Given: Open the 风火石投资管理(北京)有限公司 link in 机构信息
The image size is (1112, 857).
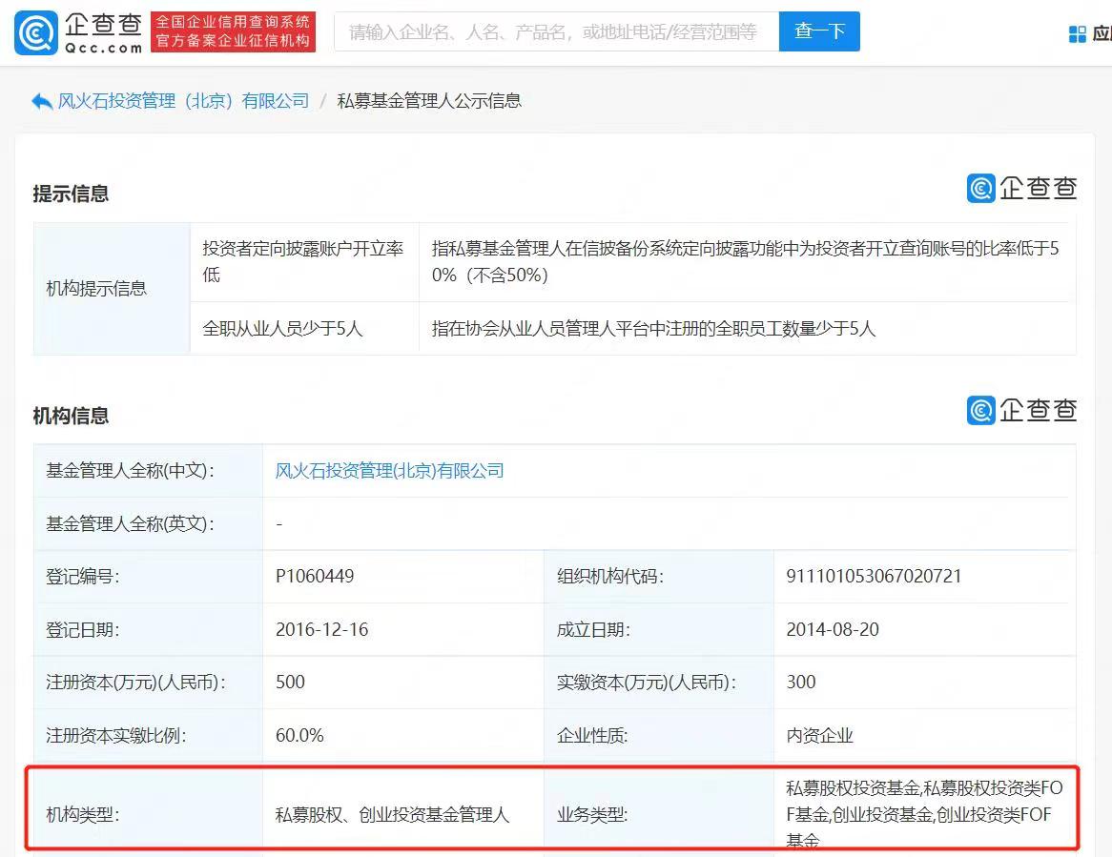Looking at the screenshot, I should point(389,471).
